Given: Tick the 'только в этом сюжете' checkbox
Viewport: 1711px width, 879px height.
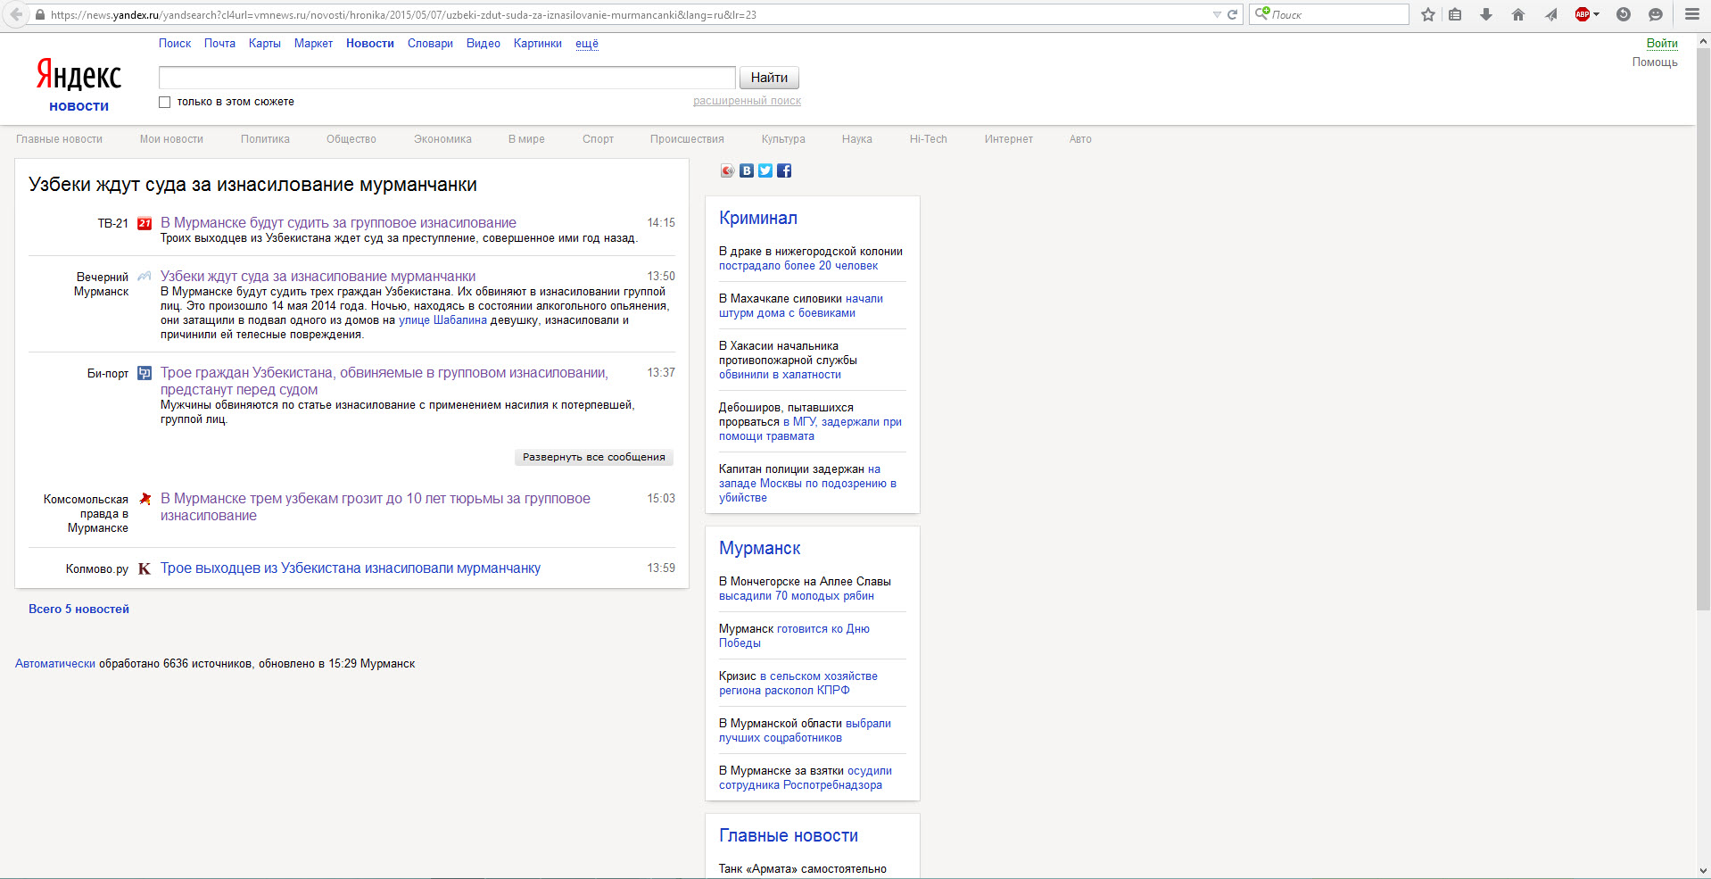Looking at the screenshot, I should coord(164,102).
